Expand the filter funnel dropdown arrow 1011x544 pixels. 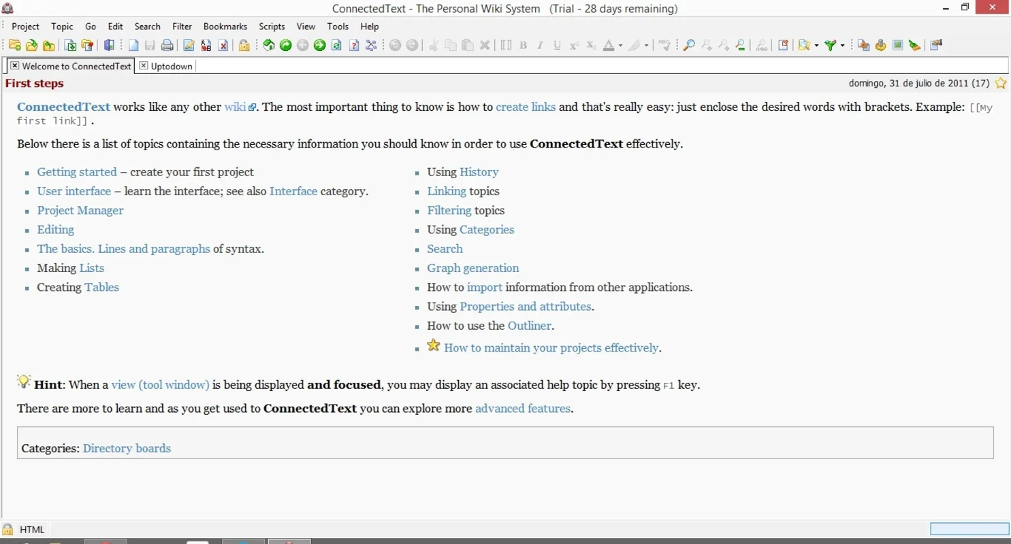[x=842, y=46]
